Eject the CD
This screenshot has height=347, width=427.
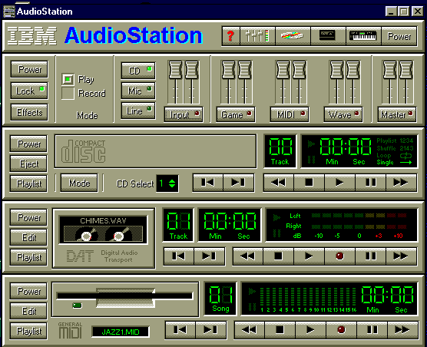pyautogui.click(x=29, y=164)
